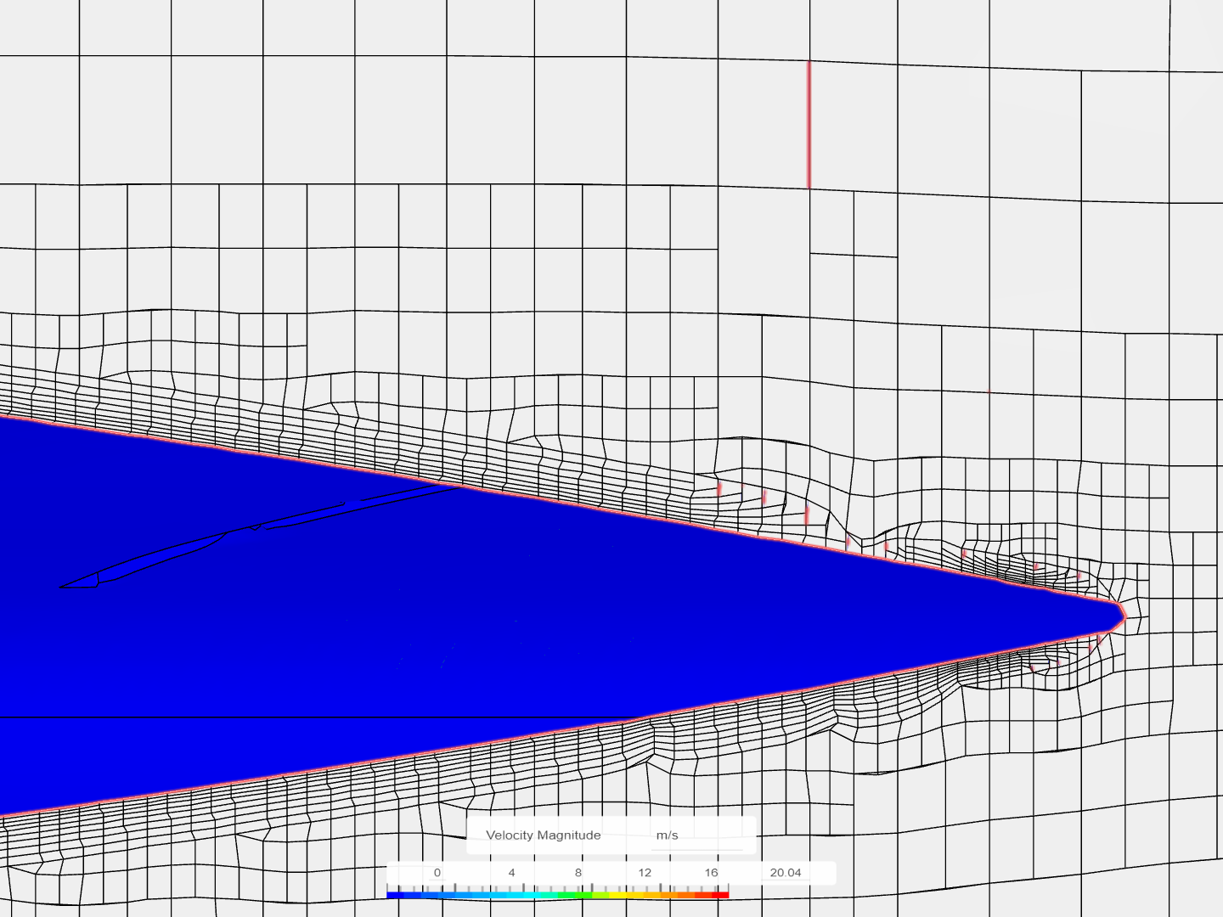The width and height of the screenshot is (1223, 917).
Task: Click the legend tick label 4
Action: [x=511, y=873]
